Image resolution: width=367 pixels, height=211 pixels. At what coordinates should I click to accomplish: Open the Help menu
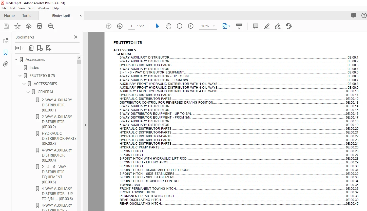click(55, 8)
